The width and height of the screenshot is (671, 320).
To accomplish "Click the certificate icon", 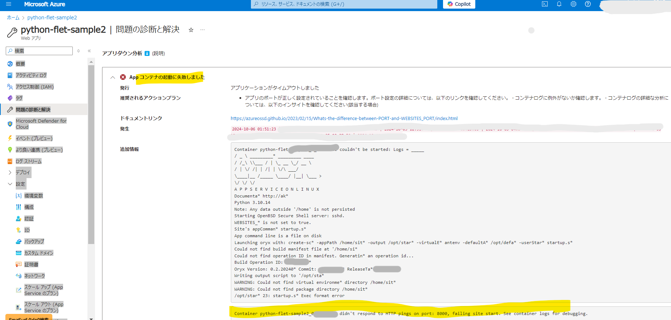I will (19, 264).
